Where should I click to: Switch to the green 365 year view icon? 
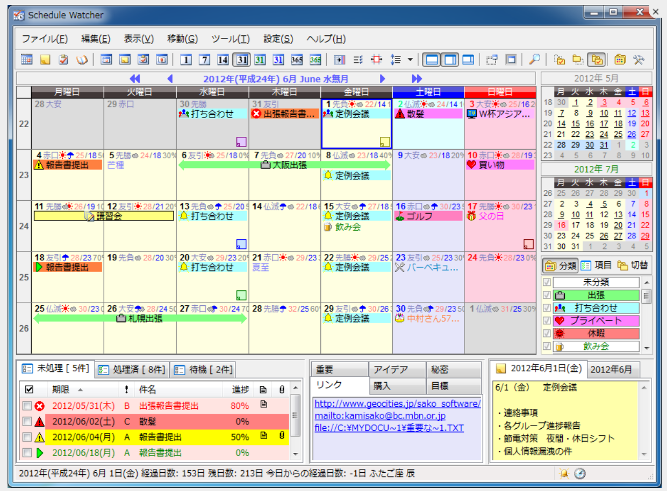pos(315,60)
